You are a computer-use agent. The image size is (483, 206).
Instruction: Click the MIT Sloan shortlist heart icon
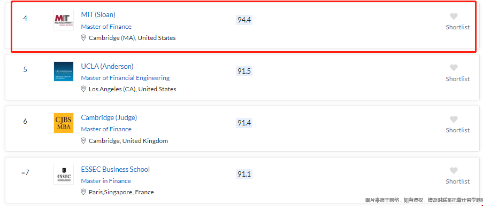(x=454, y=17)
